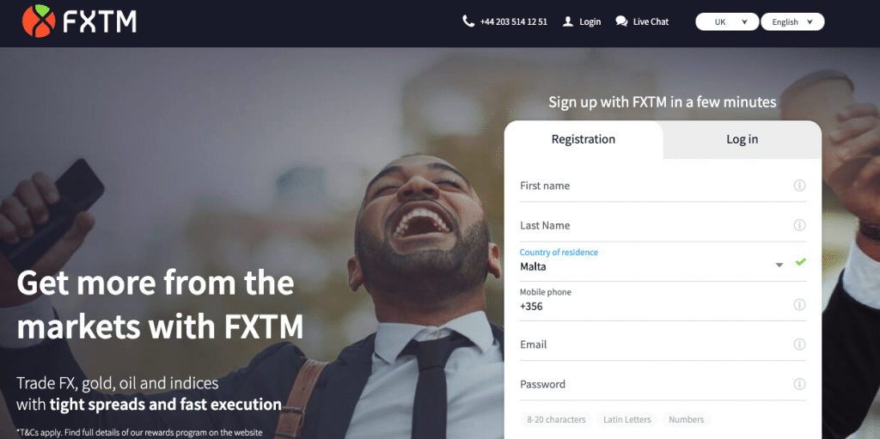Screen dimensions: 880x439
Task: Open the UK region dropdown
Action: pos(727,21)
